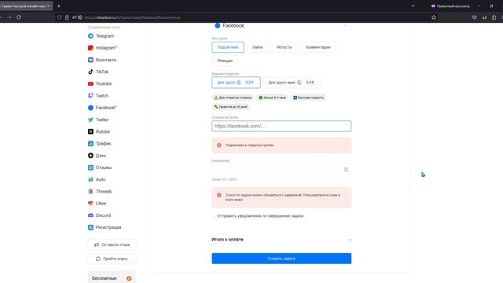
Task: Click the Оставьте отзыв button
Action: (x=112, y=244)
